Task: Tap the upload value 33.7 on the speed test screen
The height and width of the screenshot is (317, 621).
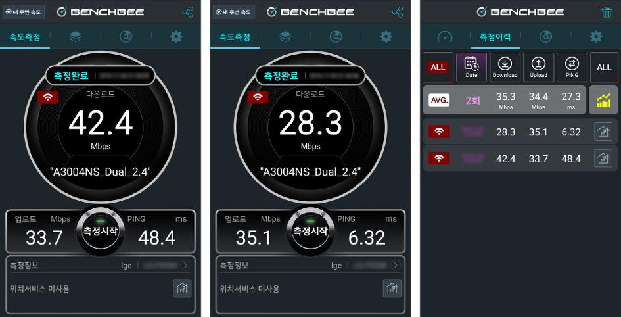Action: (45, 238)
